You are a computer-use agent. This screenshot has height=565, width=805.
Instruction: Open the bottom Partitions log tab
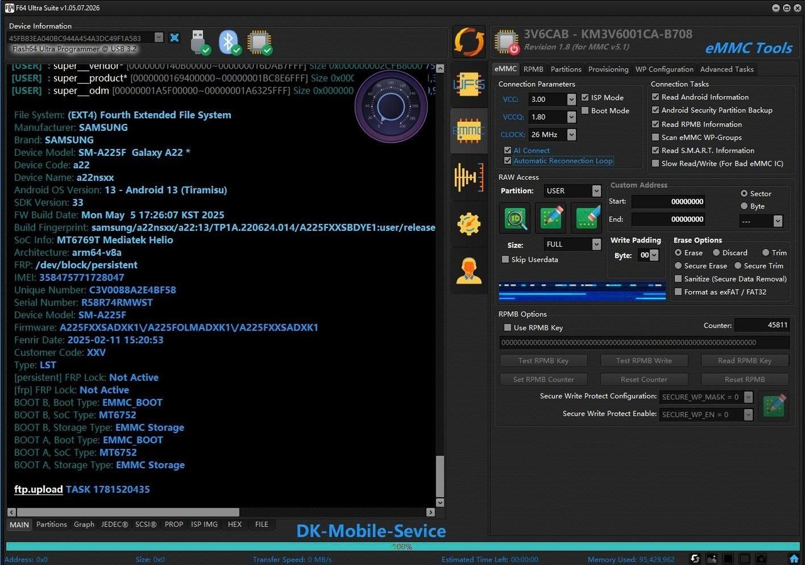[52, 524]
